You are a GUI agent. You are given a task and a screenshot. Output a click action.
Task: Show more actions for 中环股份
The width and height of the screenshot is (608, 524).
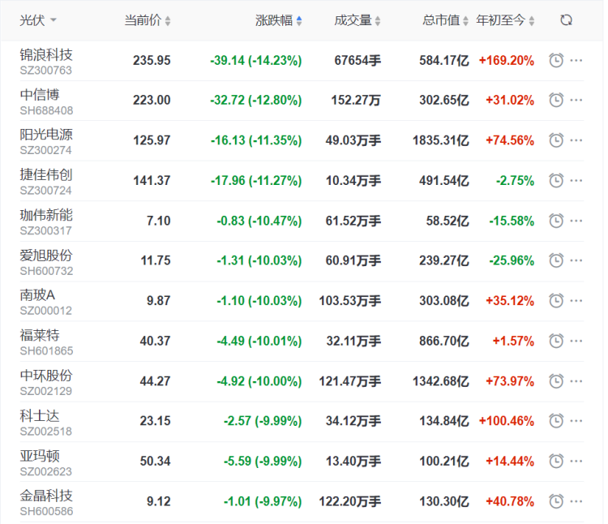(x=576, y=381)
